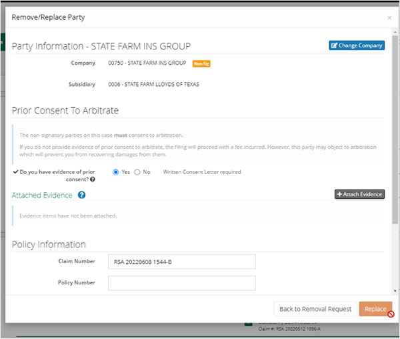Click the Party Information heading
Viewport: 400px width, 339px height.
(x=101, y=47)
